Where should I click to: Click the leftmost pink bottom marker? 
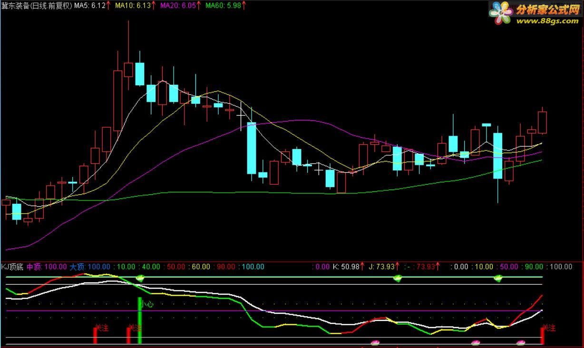[x=375, y=342]
